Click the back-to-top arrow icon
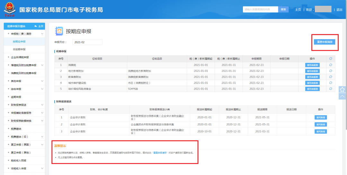The image size is (347, 175). (x=342, y=96)
